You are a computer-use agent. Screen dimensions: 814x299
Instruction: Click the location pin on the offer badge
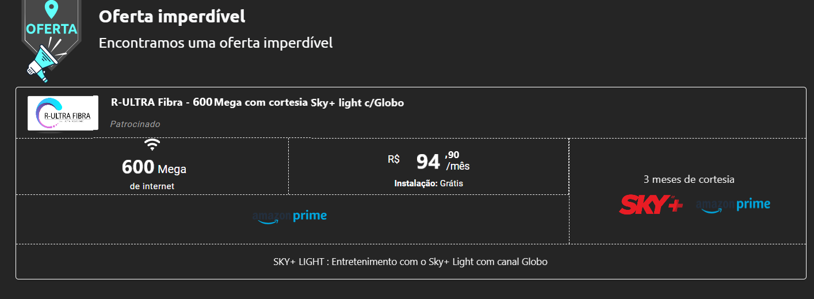[x=51, y=9]
